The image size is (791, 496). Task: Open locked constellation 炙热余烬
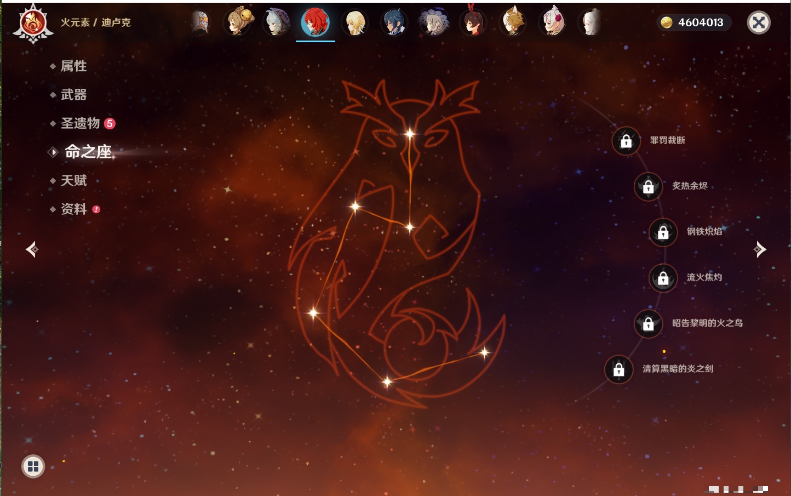(648, 186)
